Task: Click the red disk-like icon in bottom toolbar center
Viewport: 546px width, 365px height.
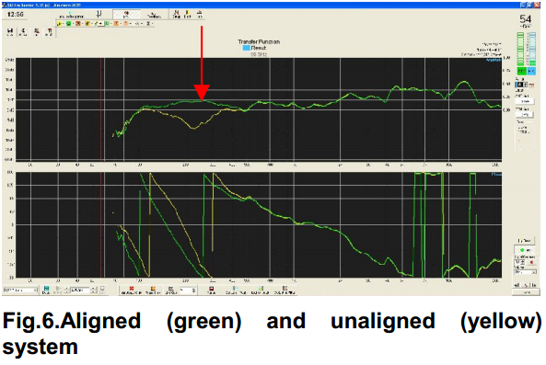Action: 211,290
